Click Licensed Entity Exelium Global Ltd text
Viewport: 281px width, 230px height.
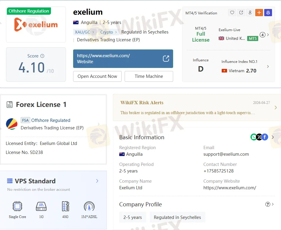[x=41, y=143]
